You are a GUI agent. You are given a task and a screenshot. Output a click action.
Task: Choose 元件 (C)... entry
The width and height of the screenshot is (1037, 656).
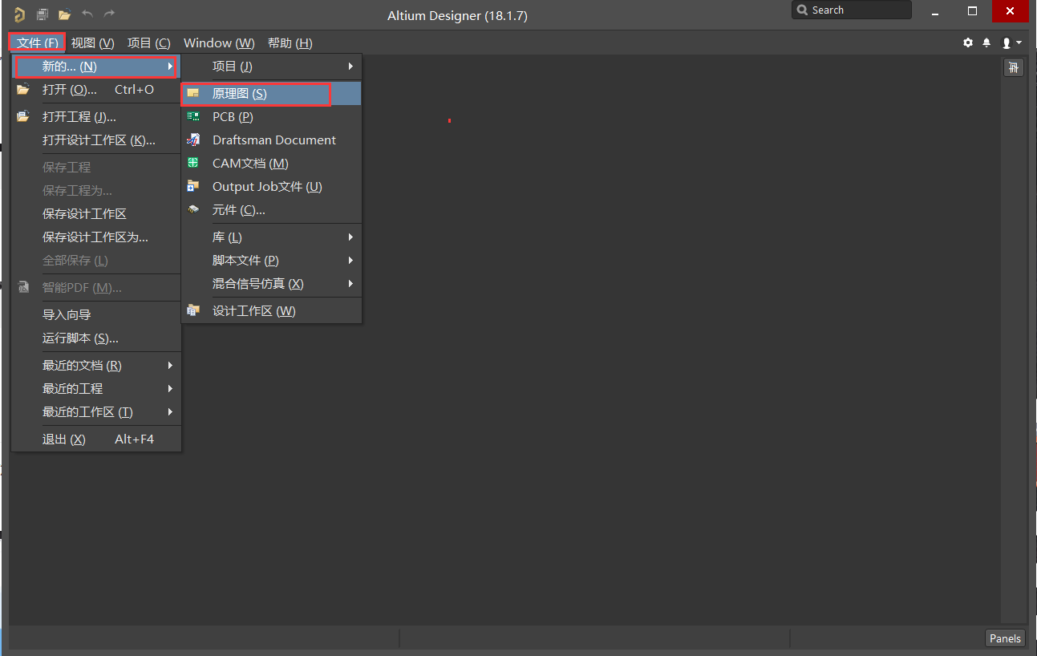271,210
